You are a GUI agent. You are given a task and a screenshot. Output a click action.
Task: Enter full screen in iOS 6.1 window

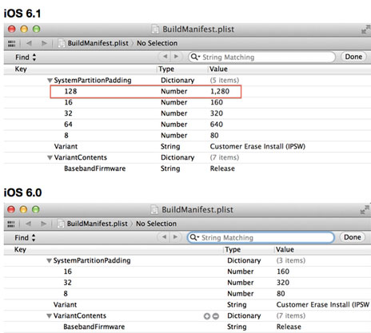(365, 30)
